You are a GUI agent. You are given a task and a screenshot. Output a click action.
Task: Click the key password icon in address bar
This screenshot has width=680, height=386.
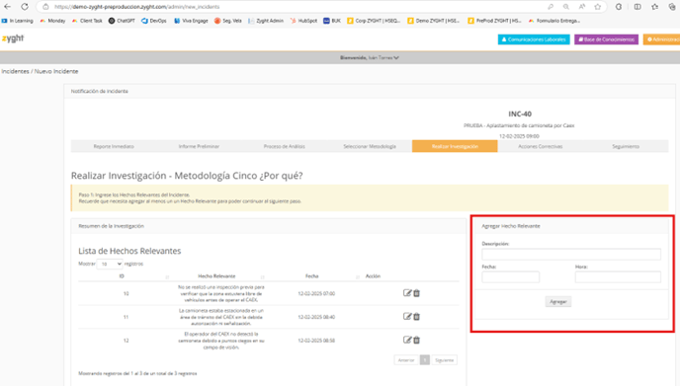click(x=551, y=7)
